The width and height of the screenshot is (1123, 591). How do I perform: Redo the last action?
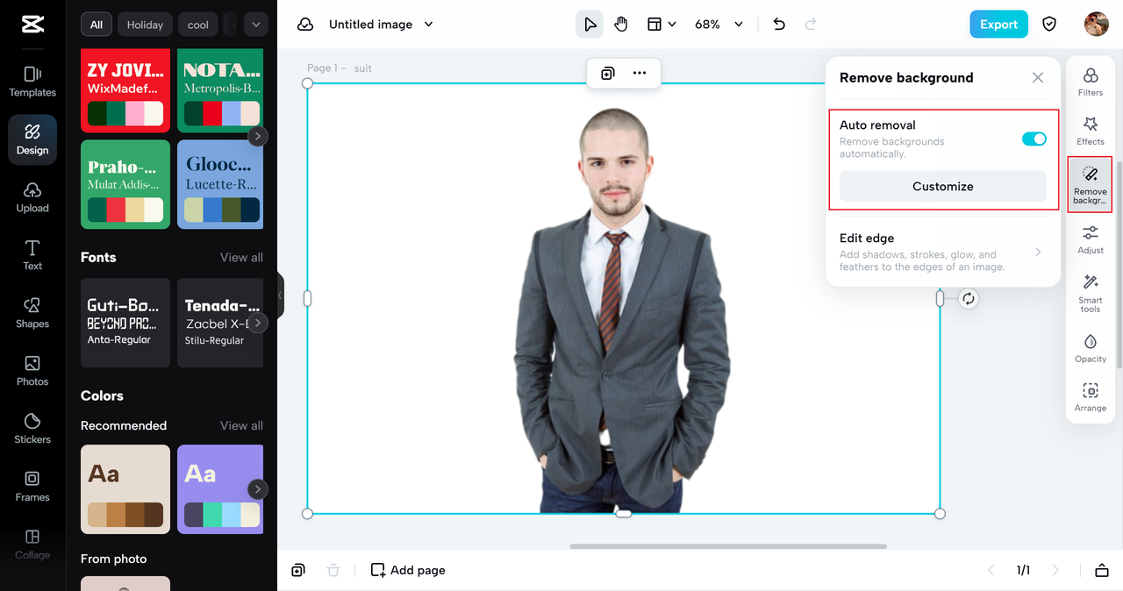tap(811, 25)
